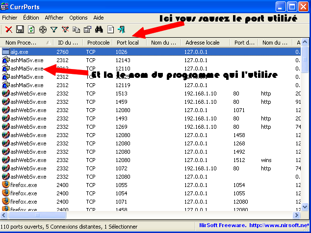Viewport: 311px width, 233px height.
Task: Open the filter funnel tool
Action: point(54,30)
